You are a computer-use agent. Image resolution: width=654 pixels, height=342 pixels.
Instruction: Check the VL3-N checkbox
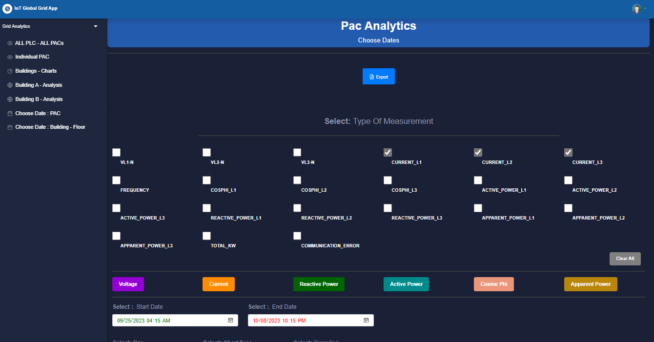point(297,153)
